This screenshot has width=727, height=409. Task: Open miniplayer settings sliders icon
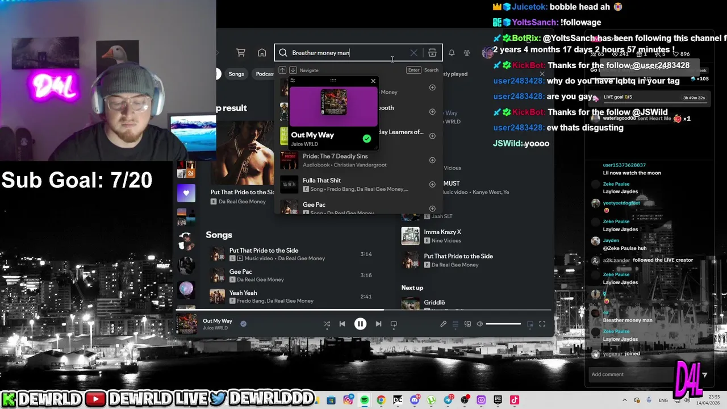tap(293, 81)
